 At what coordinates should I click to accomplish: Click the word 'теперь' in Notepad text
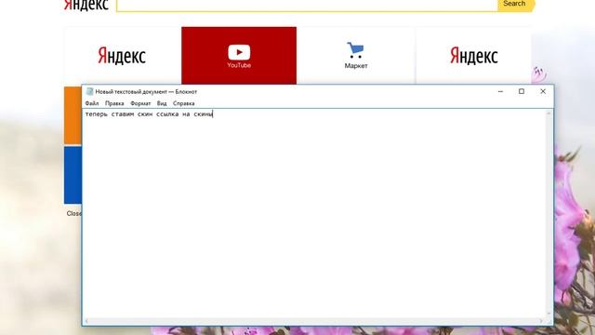coord(97,114)
